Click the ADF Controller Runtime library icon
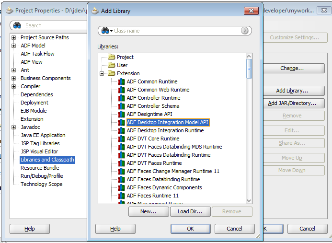 (121, 98)
